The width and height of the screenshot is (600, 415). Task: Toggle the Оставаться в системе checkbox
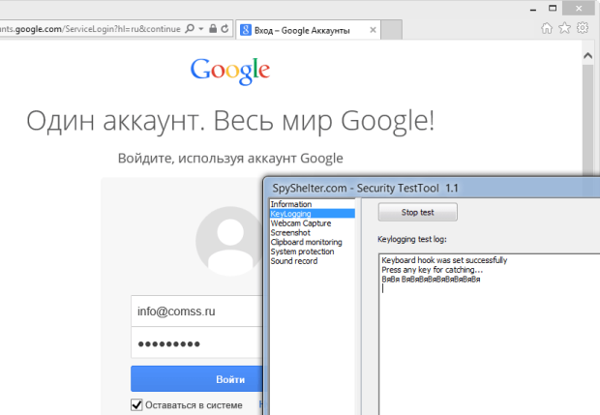point(136,404)
